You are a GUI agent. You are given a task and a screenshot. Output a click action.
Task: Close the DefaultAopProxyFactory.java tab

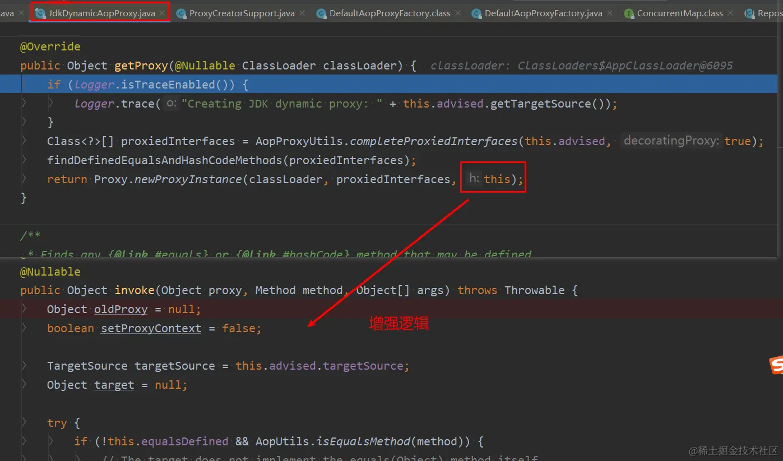coord(611,13)
